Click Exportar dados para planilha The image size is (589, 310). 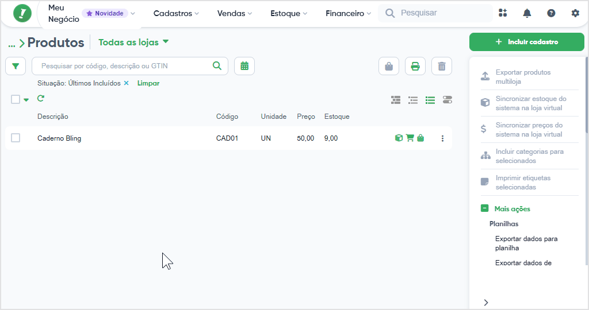pos(526,243)
